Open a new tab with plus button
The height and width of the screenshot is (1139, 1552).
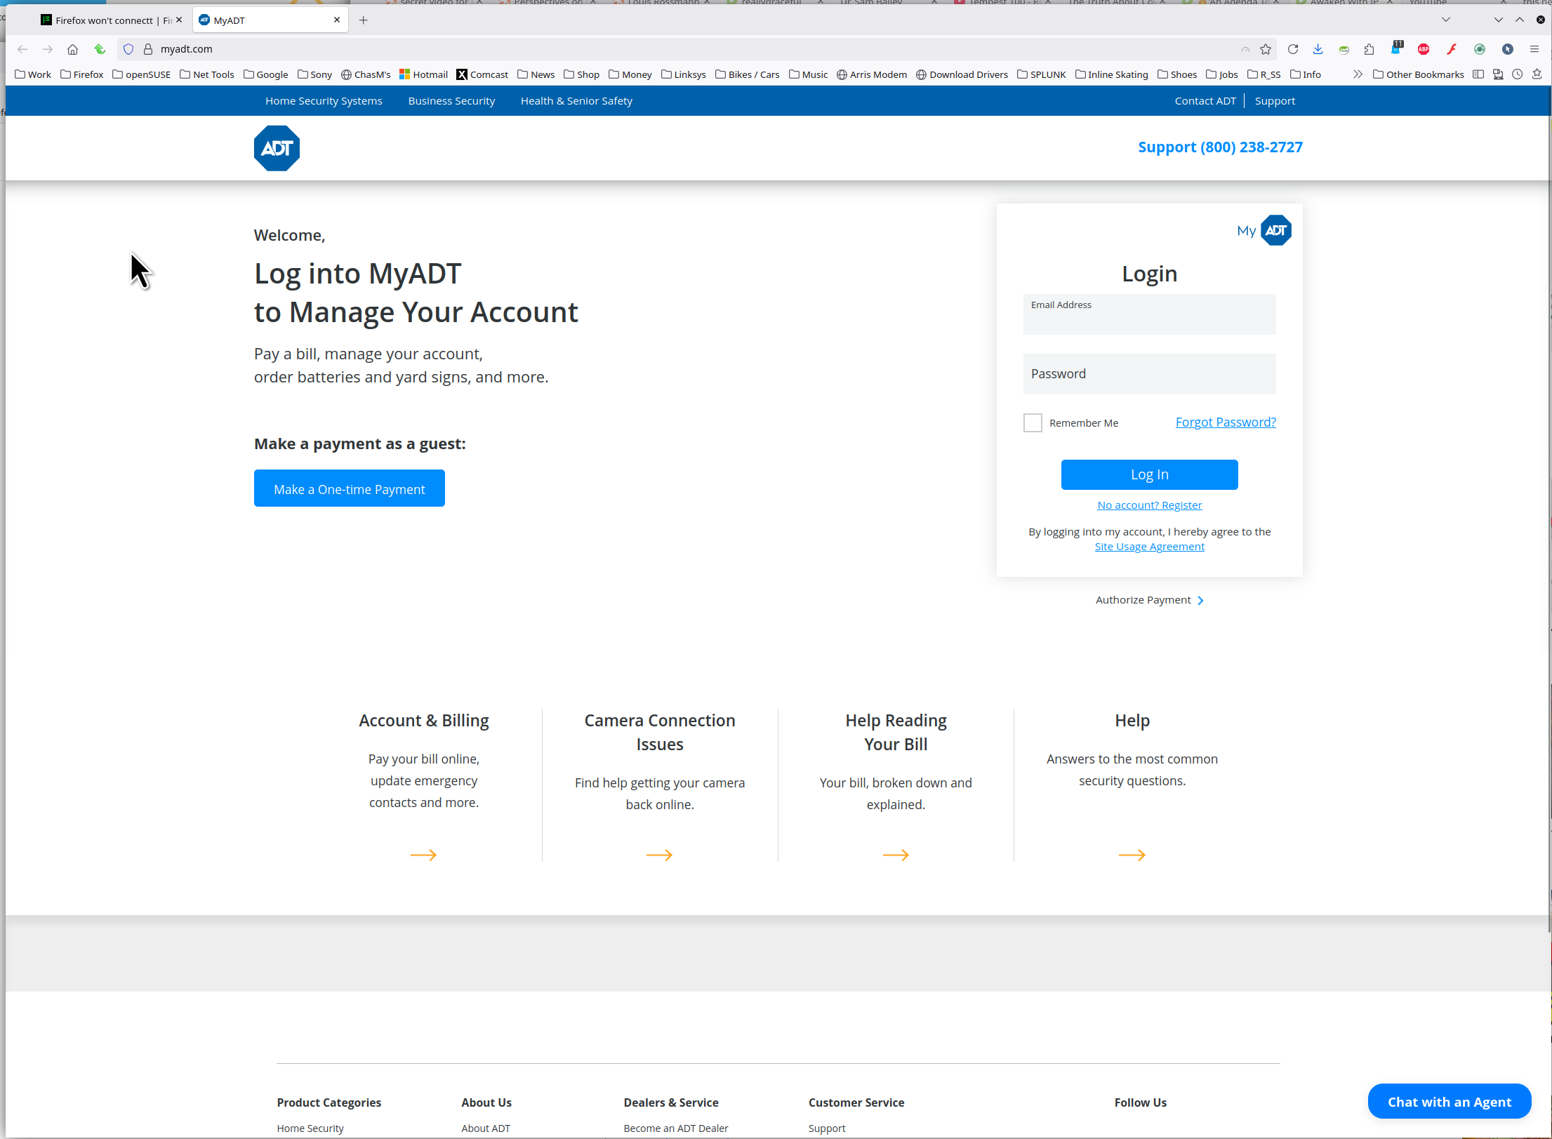pyautogui.click(x=363, y=20)
